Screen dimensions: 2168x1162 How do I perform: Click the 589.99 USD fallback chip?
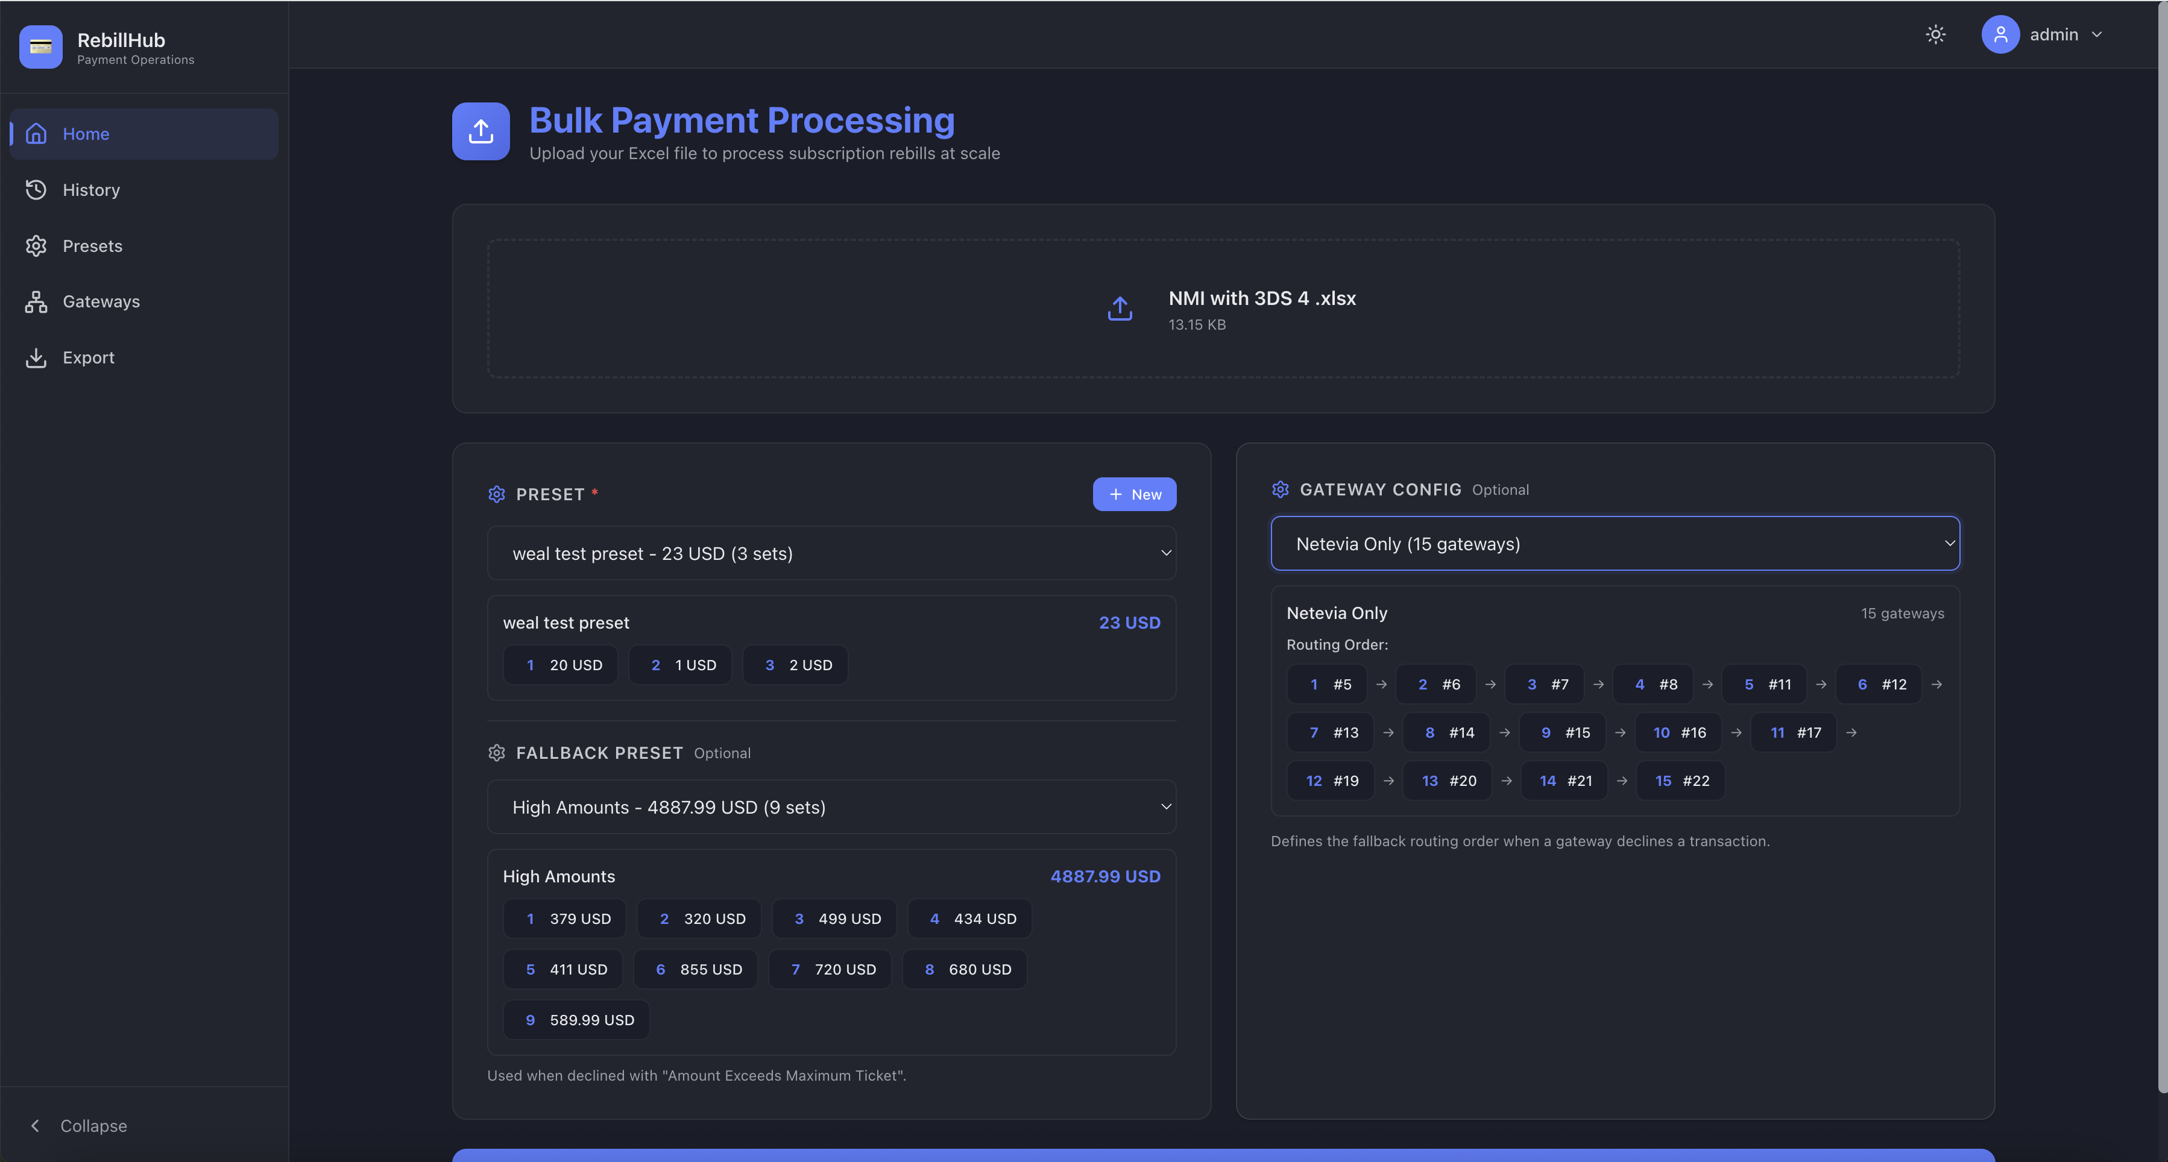click(x=576, y=1020)
